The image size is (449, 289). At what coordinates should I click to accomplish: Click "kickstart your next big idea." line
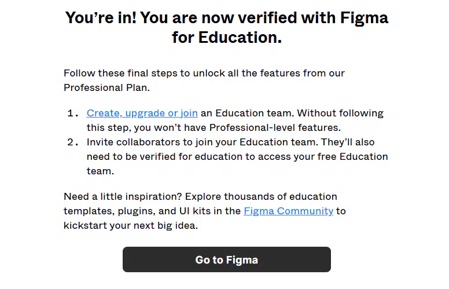coord(131,225)
